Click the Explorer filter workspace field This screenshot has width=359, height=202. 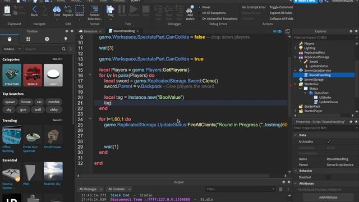(x=325, y=38)
